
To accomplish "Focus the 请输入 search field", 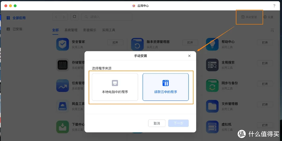I will [x=107, y=17].
